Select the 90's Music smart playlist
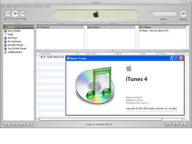Viewport: 192px width, 144px height. [18, 38]
